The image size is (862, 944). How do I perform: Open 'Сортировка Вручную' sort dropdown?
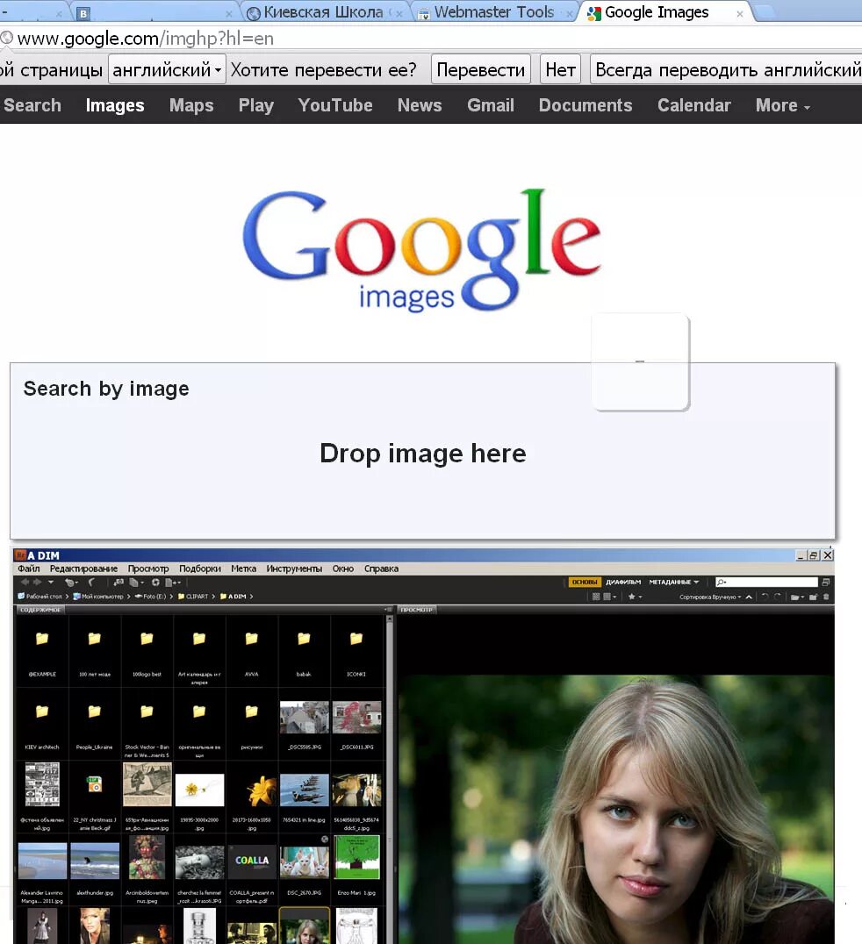click(x=711, y=597)
